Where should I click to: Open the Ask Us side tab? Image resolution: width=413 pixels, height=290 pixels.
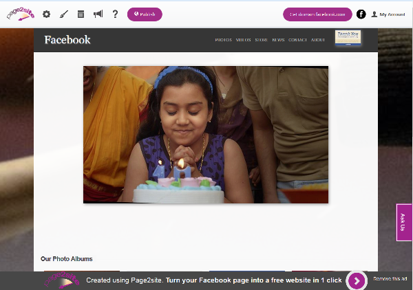tap(404, 222)
